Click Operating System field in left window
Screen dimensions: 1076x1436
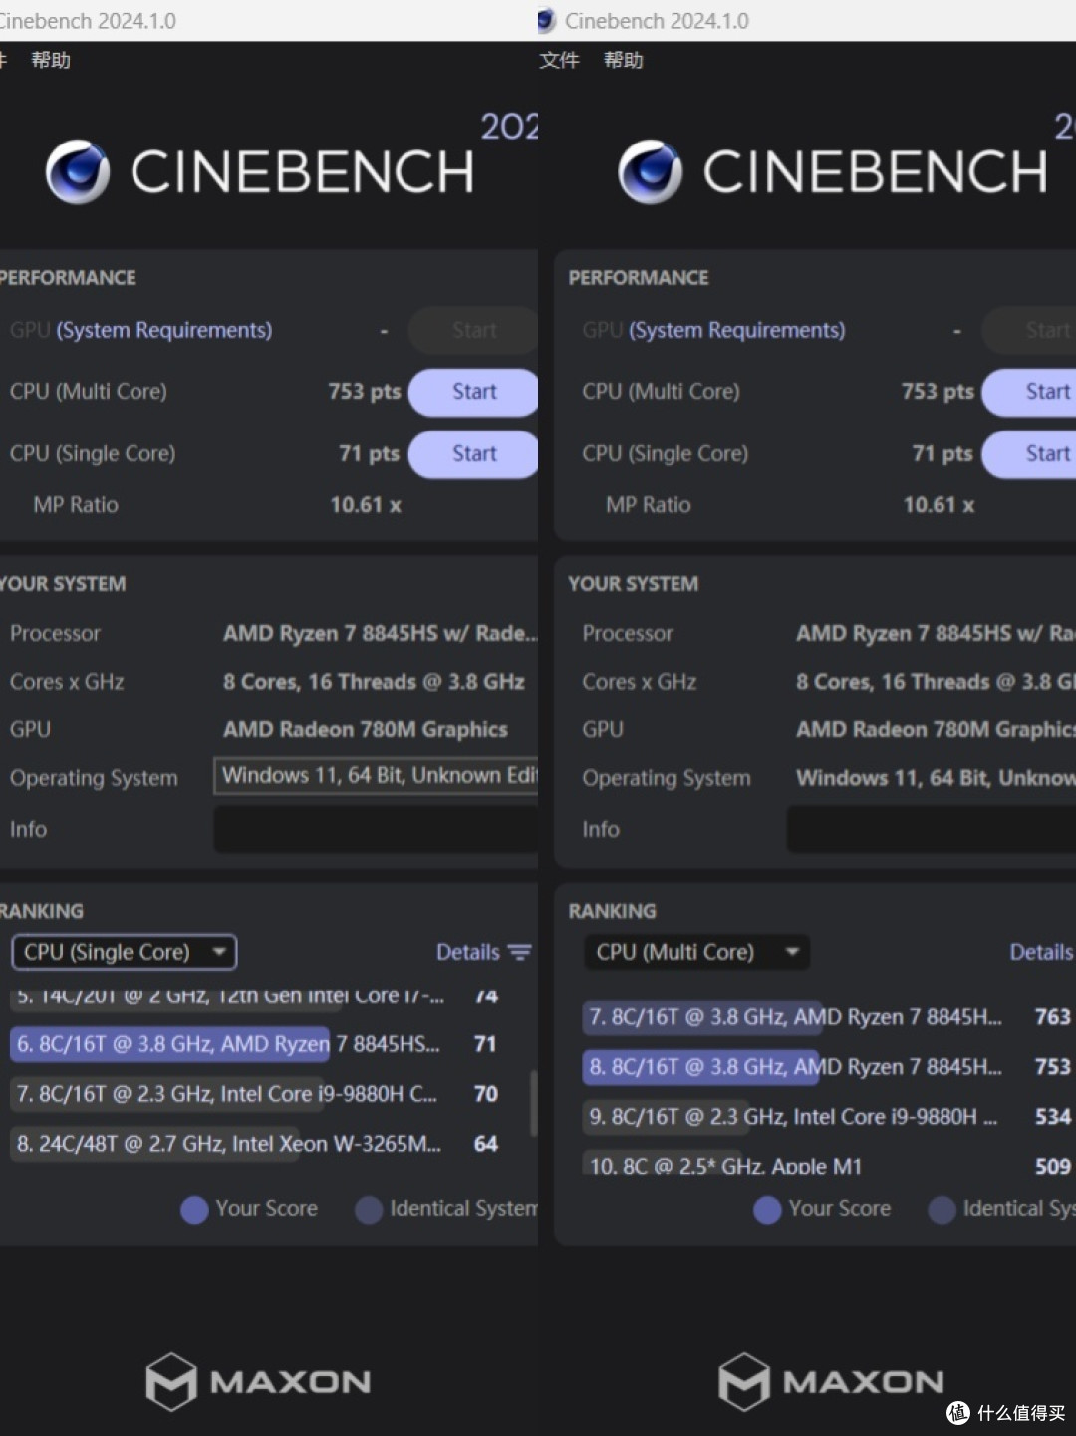coord(377,776)
